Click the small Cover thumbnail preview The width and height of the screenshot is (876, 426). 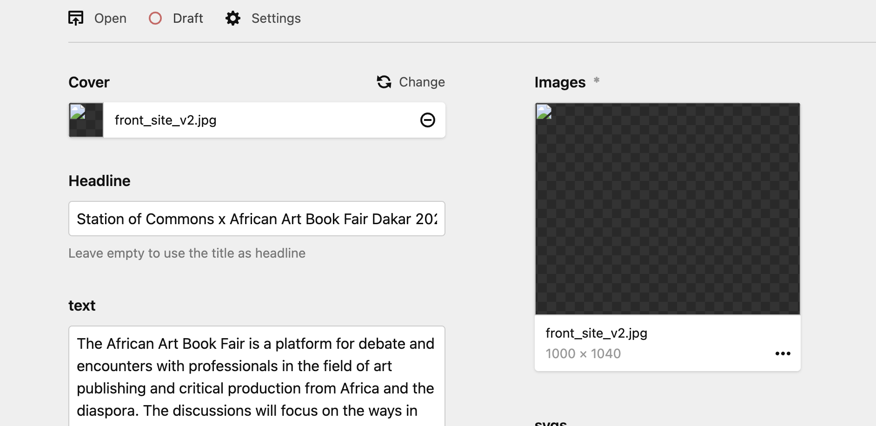tap(86, 120)
